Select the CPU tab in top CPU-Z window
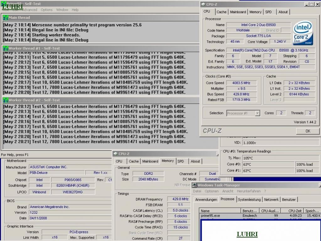The height and width of the screenshot is (241, 321). pos(207,12)
